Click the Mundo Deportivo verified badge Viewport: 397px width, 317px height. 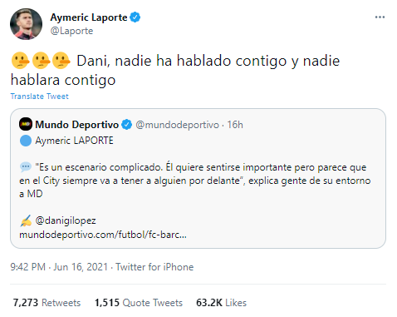point(127,125)
